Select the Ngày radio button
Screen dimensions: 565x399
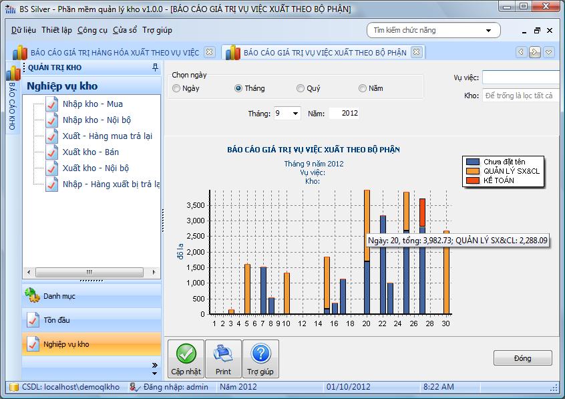pos(176,88)
